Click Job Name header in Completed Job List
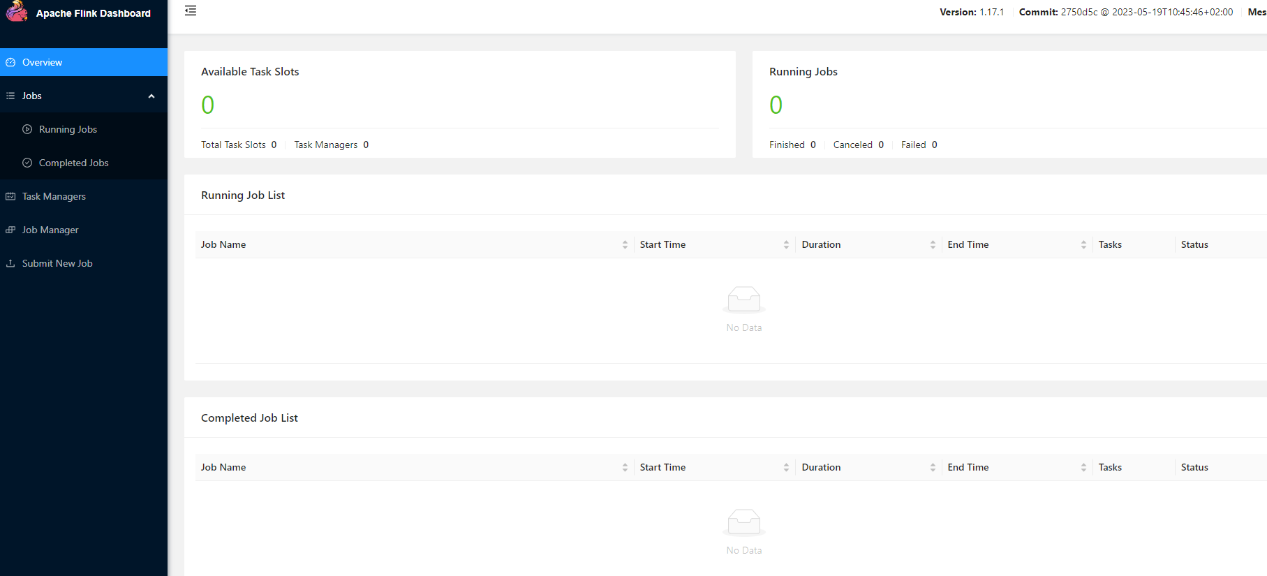Image resolution: width=1267 pixels, height=576 pixels. pos(223,467)
